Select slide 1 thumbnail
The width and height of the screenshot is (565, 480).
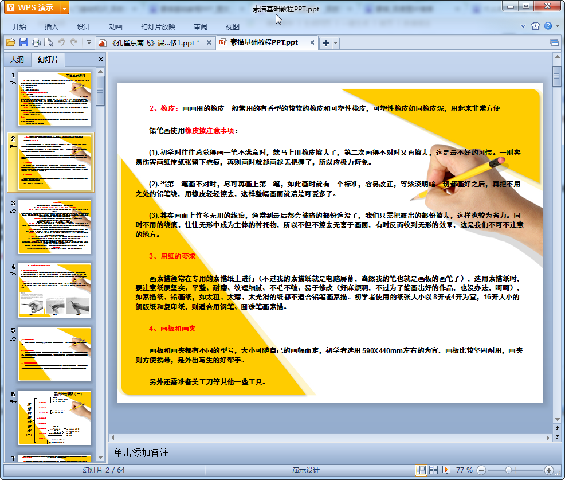(55, 99)
